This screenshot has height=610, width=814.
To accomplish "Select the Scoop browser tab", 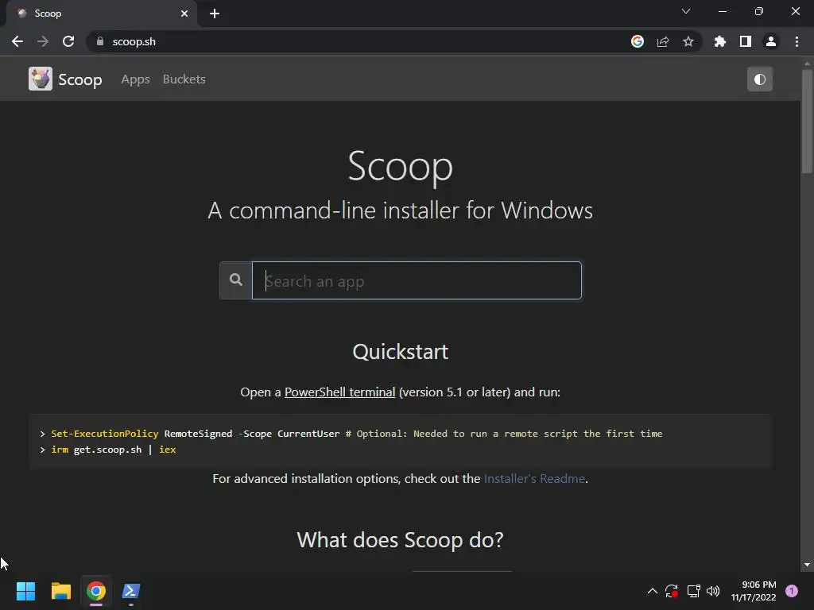I will pyautogui.click(x=102, y=14).
